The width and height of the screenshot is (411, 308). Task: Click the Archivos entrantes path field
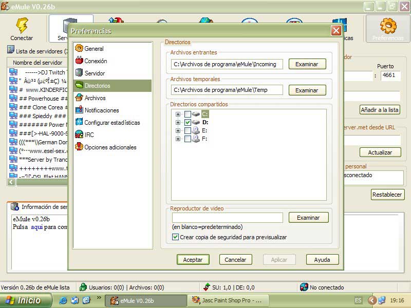point(227,64)
